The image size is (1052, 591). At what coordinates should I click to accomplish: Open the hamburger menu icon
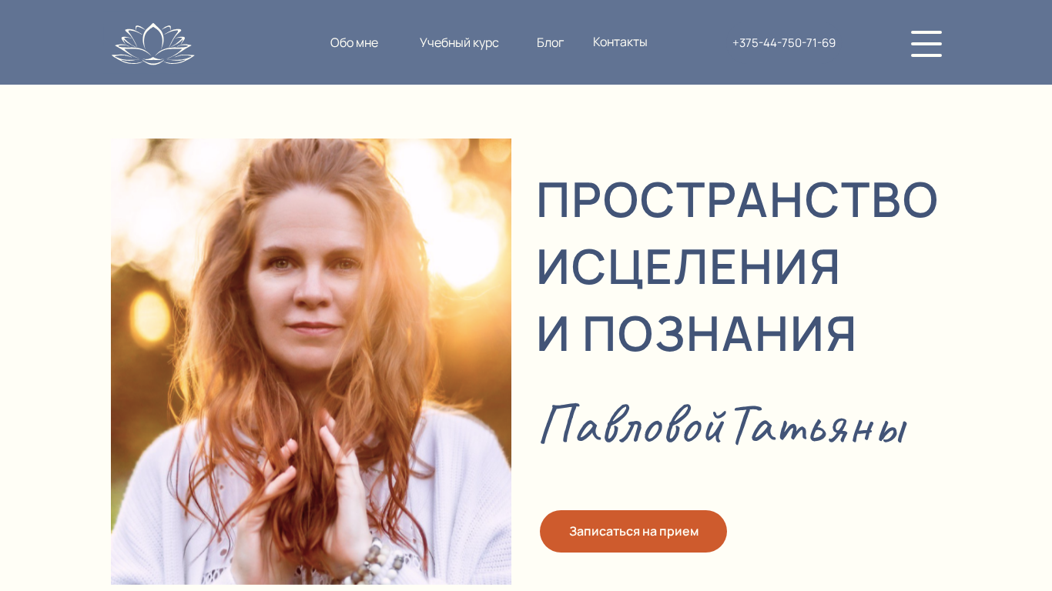click(x=926, y=44)
